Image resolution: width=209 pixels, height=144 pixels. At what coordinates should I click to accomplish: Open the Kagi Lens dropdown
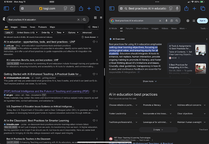9,32
